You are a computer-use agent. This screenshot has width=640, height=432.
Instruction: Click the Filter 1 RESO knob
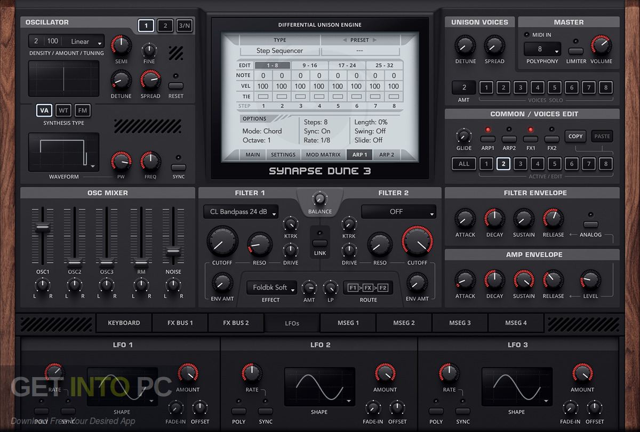coord(260,244)
